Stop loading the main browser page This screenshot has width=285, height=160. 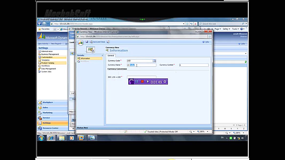[195, 24]
